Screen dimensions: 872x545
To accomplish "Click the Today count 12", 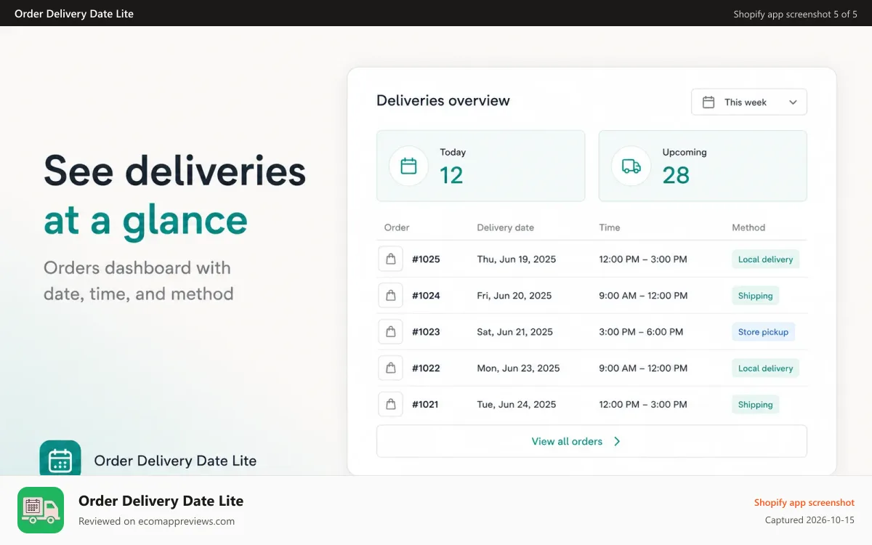I will coord(451,175).
